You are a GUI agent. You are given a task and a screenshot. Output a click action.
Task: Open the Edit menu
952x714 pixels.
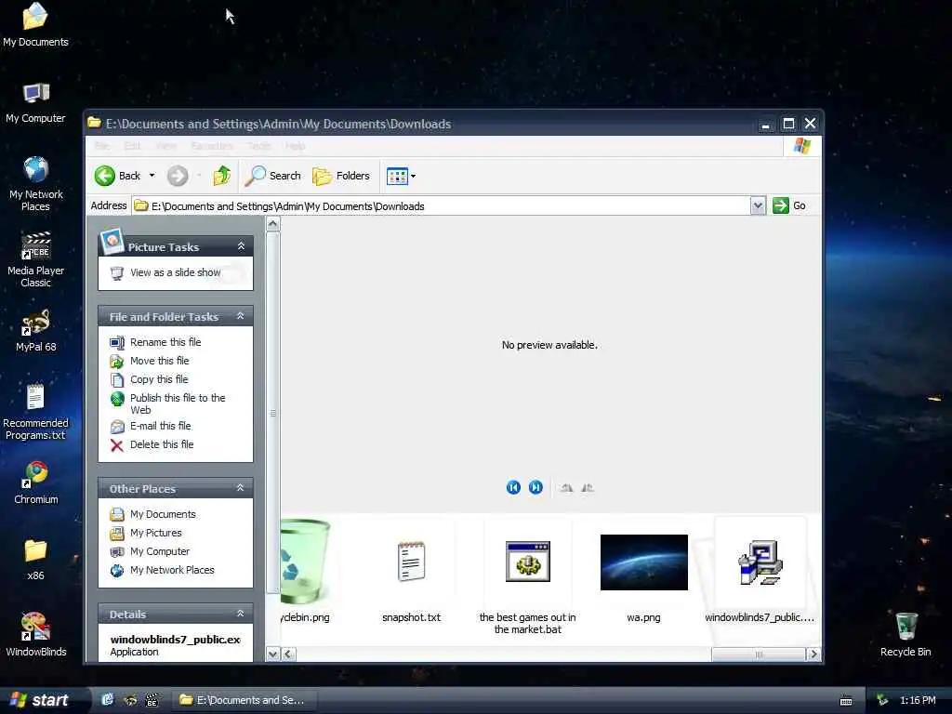coord(132,146)
